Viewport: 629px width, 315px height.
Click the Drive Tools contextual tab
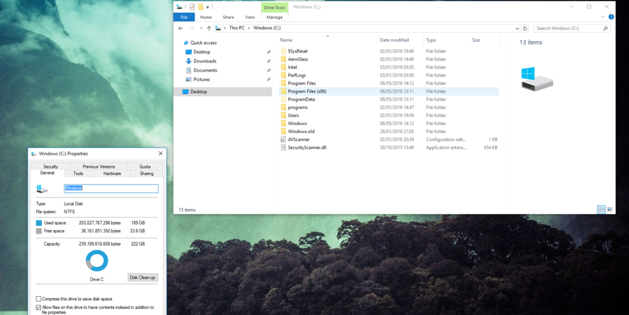(275, 7)
